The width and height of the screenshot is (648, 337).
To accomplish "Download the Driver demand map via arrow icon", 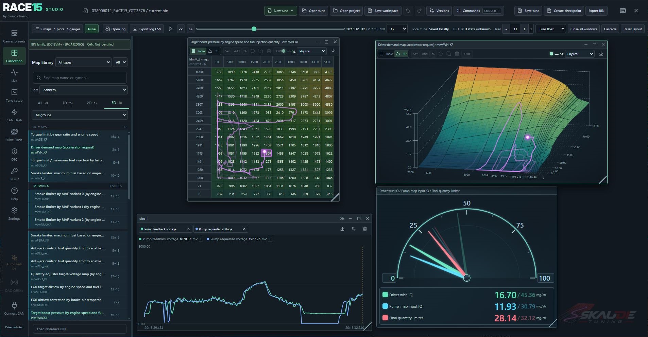I will pyautogui.click(x=601, y=54).
